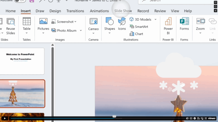Open the Help tab
The image size is (218, 122).
pos(188,11)
